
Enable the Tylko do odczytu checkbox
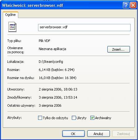point(40,118)
